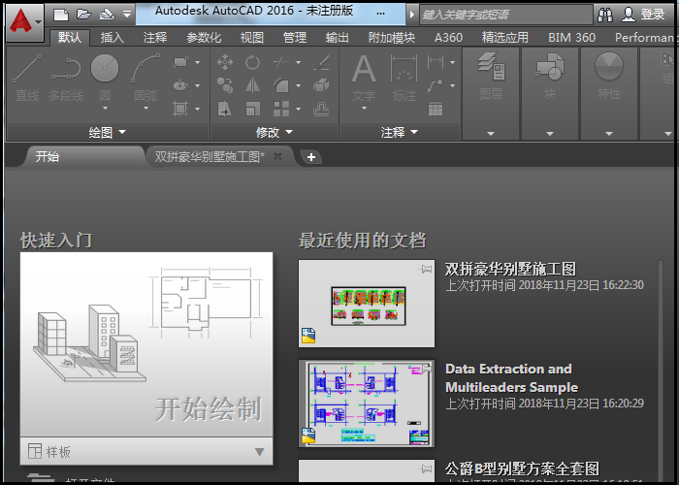This screenshot has width=679, height=485.
Task: Click the 开始绘制 start drawing button
Action: [145, 345]
